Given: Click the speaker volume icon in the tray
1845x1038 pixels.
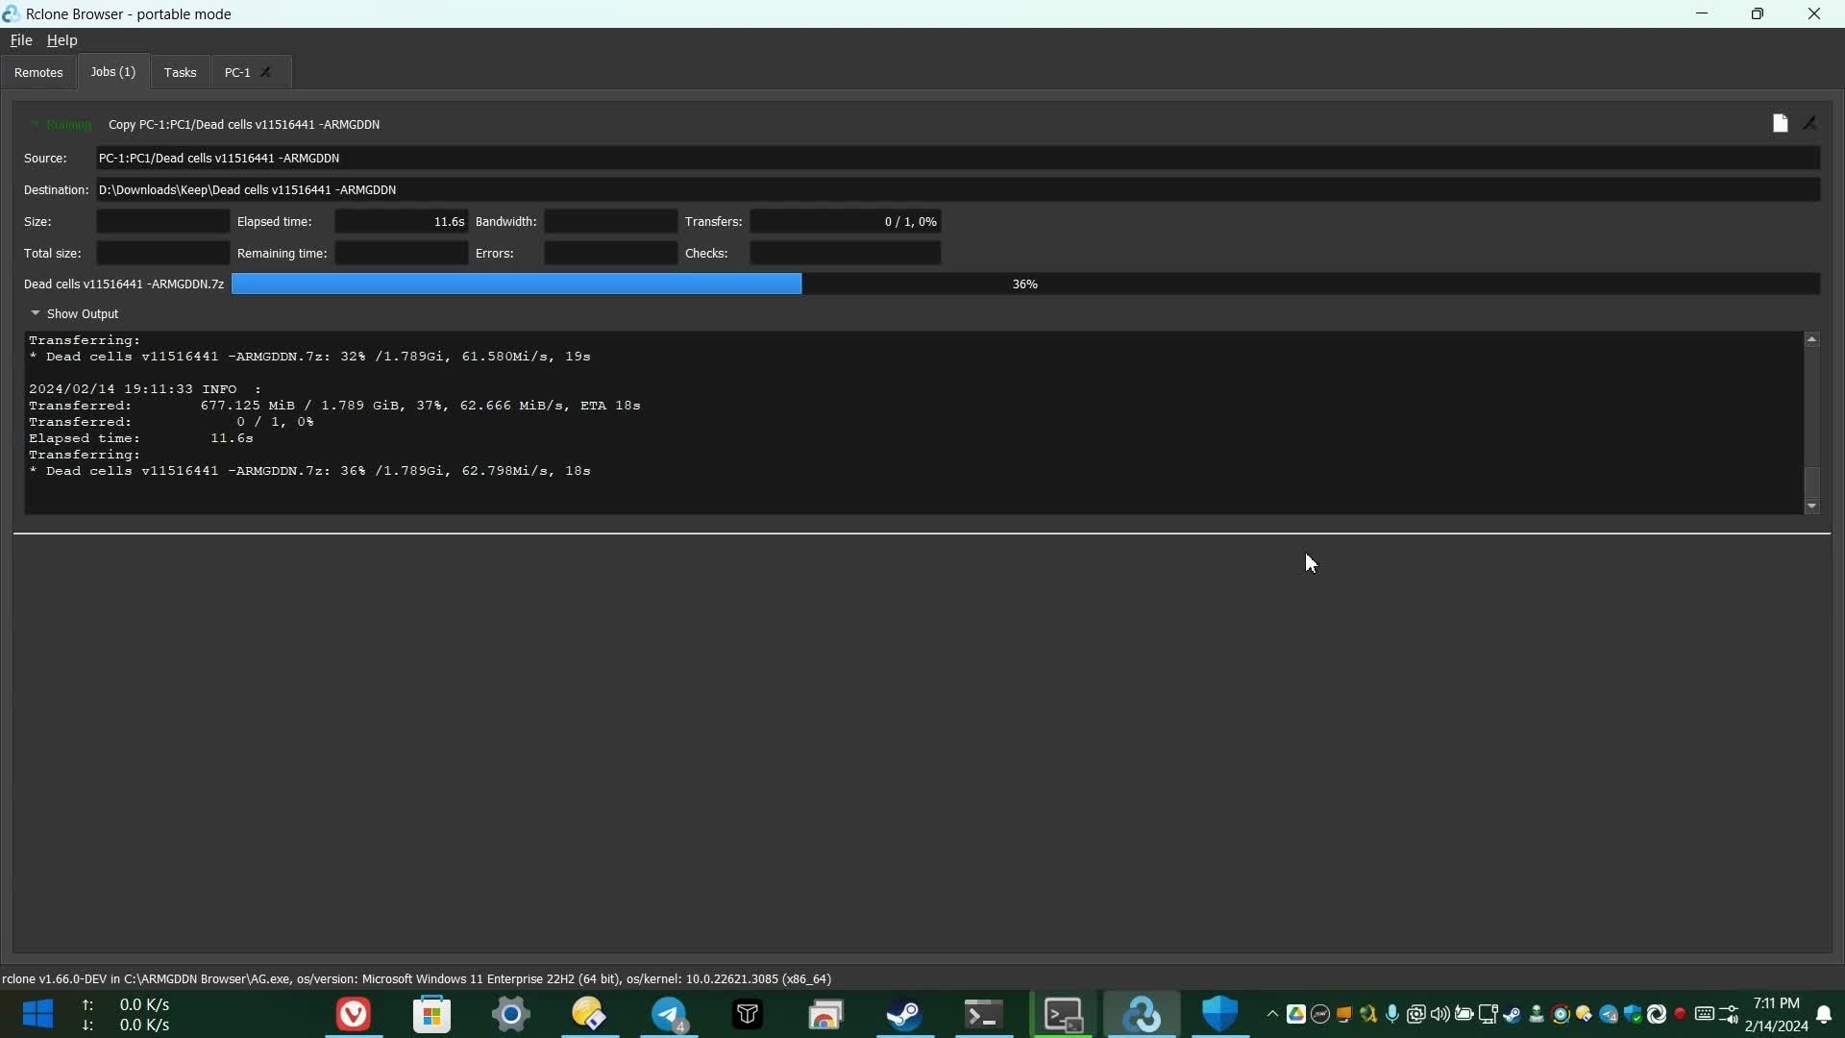Looking at the screenshot, I should coord(1439,1014).
